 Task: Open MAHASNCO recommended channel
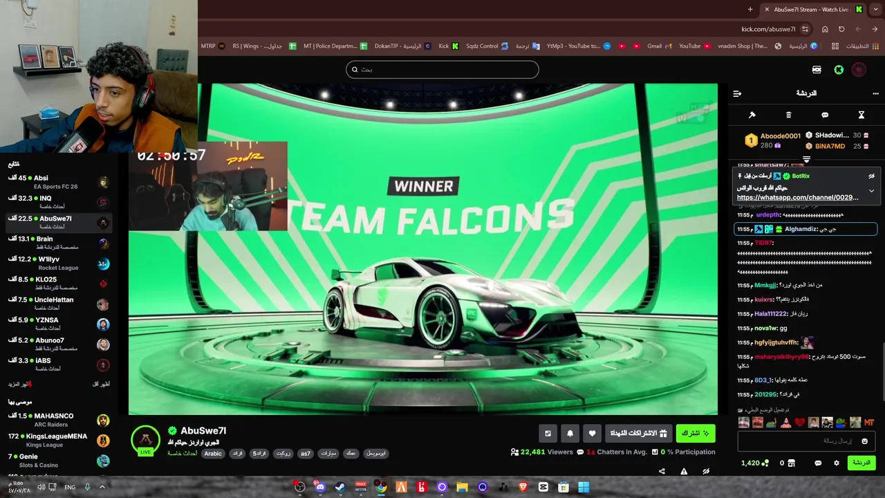[x=59, y=420]
